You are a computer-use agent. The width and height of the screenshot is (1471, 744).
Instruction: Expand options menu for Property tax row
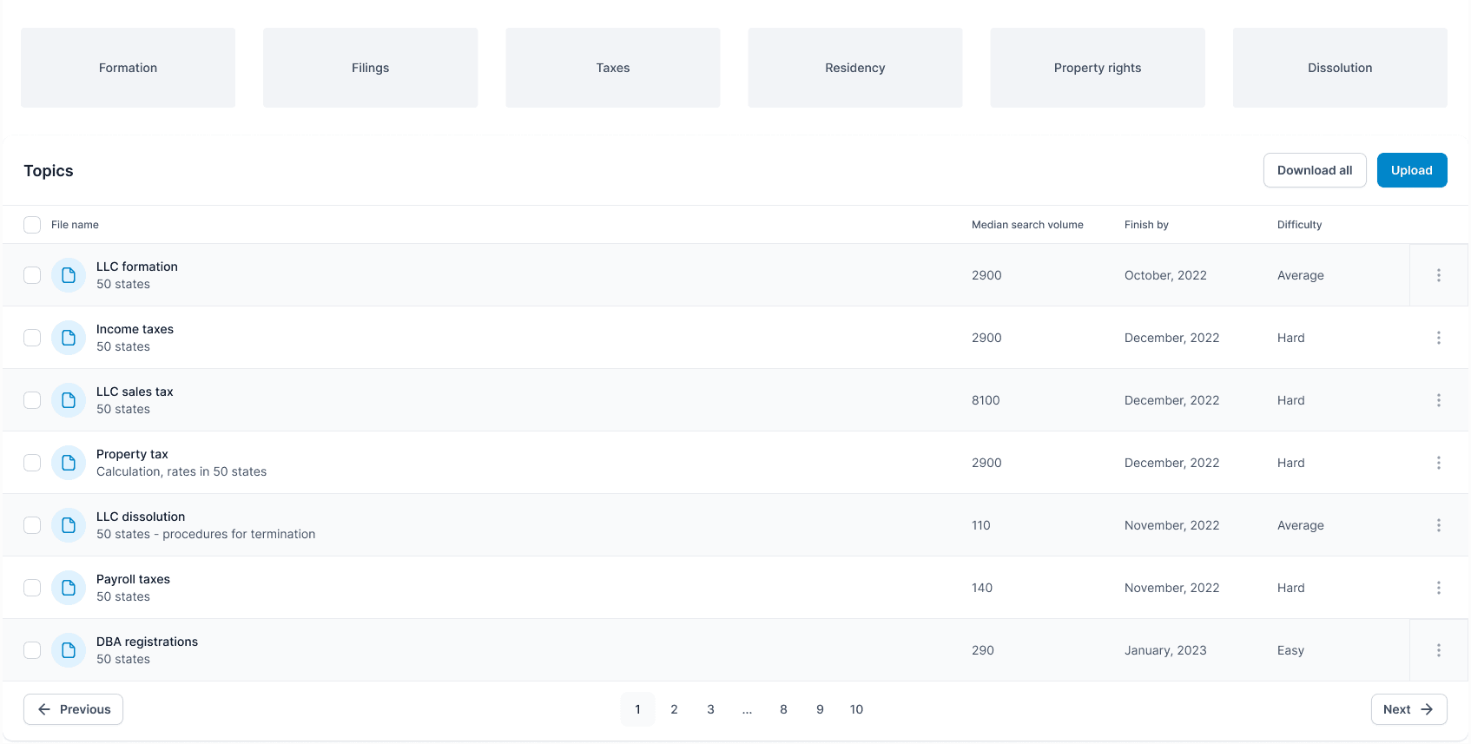[x=1438, y=463]
